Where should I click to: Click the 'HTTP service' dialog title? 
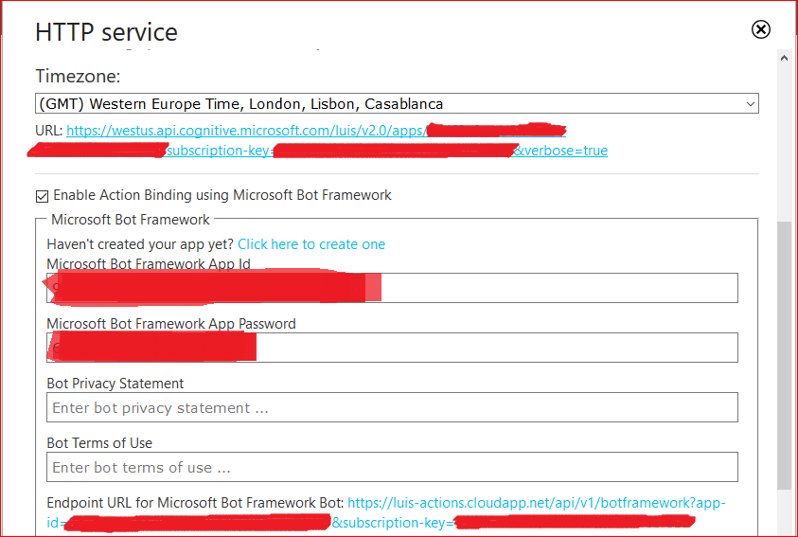pyautogui.click(x=106, y=32)
